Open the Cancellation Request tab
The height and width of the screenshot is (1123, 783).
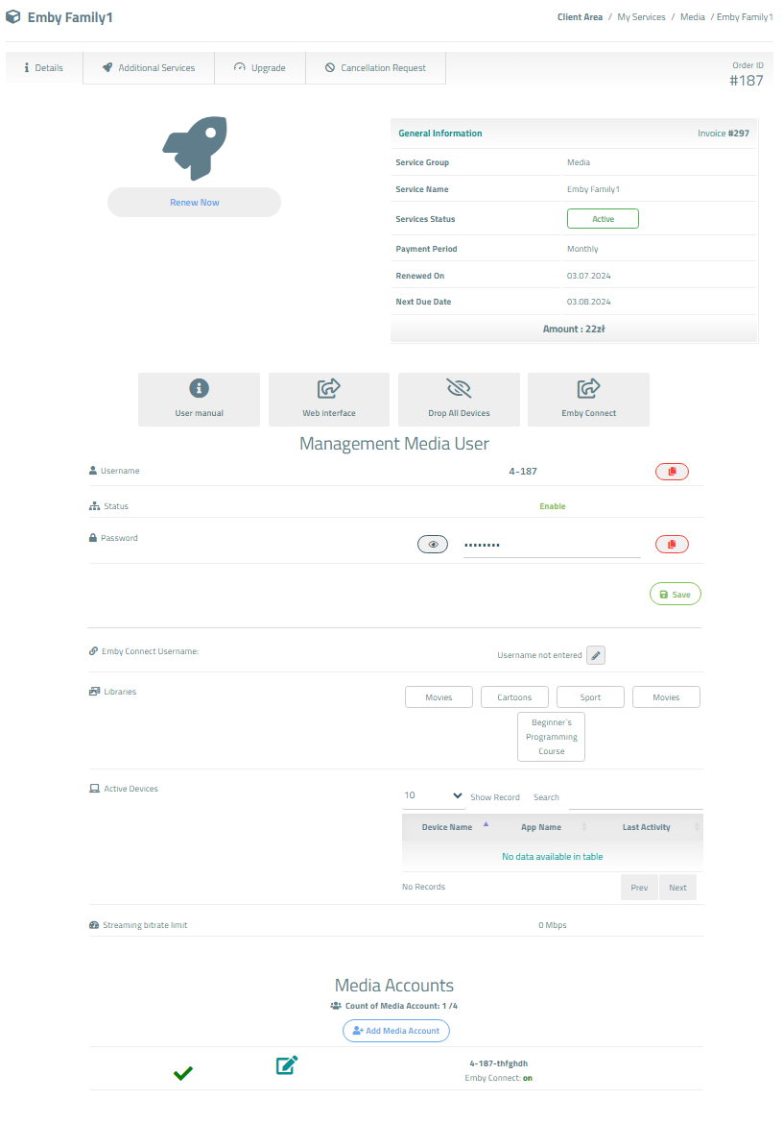pos(375,68)
